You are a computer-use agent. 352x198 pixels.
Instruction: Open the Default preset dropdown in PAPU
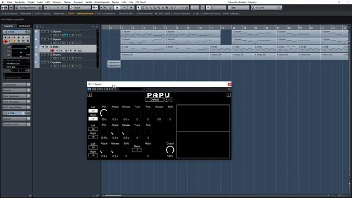(155, 100)
